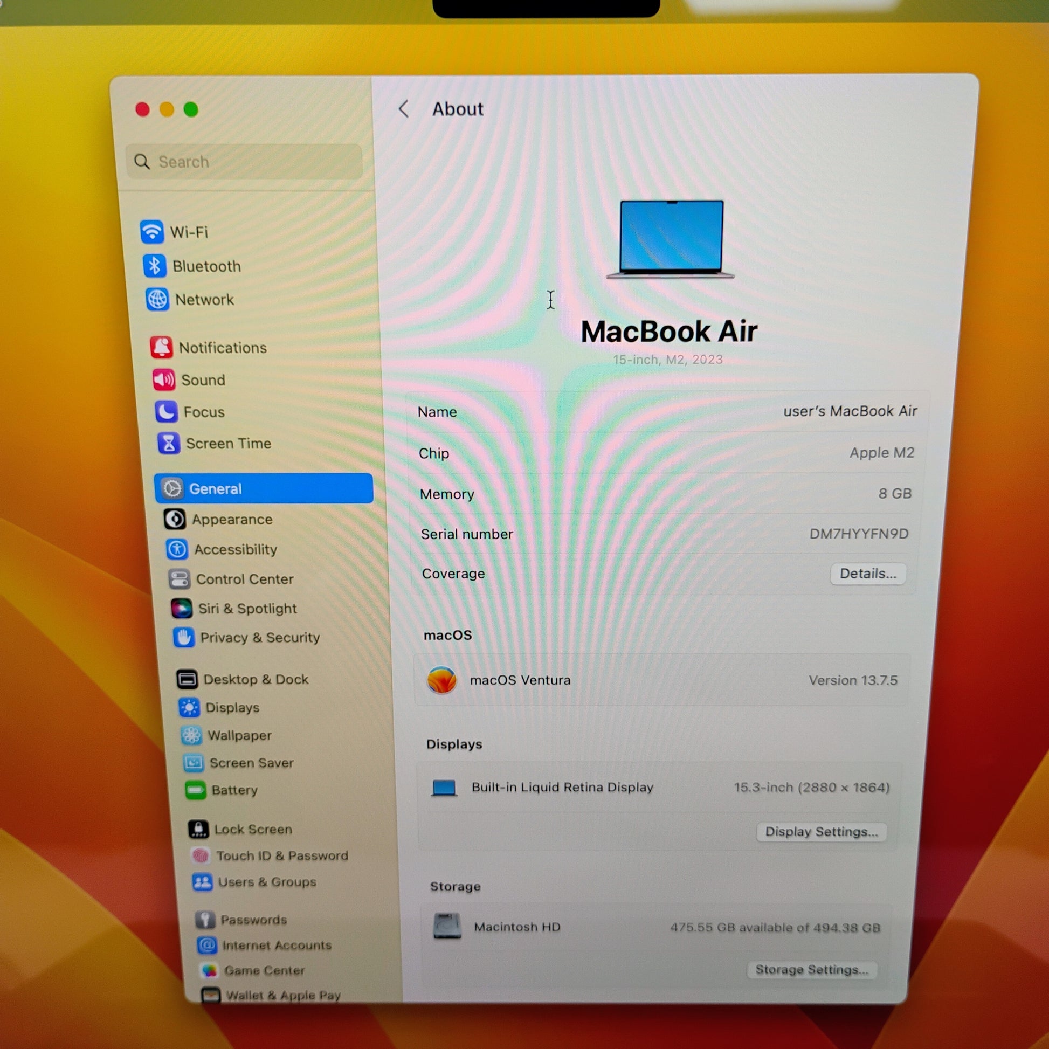Click the Apple M2 chip value

[x=882, y=452]
